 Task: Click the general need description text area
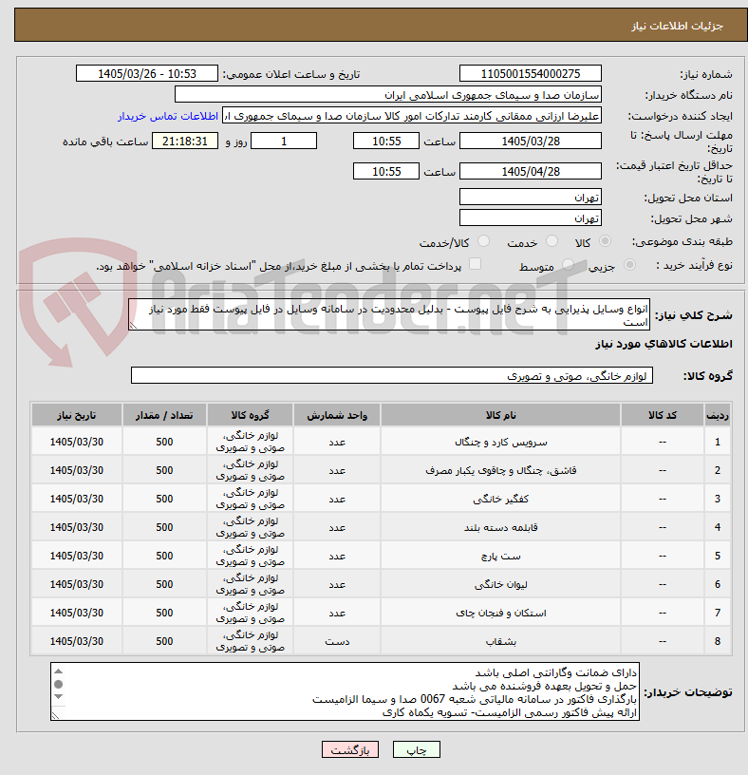click(x=389, y=314)
